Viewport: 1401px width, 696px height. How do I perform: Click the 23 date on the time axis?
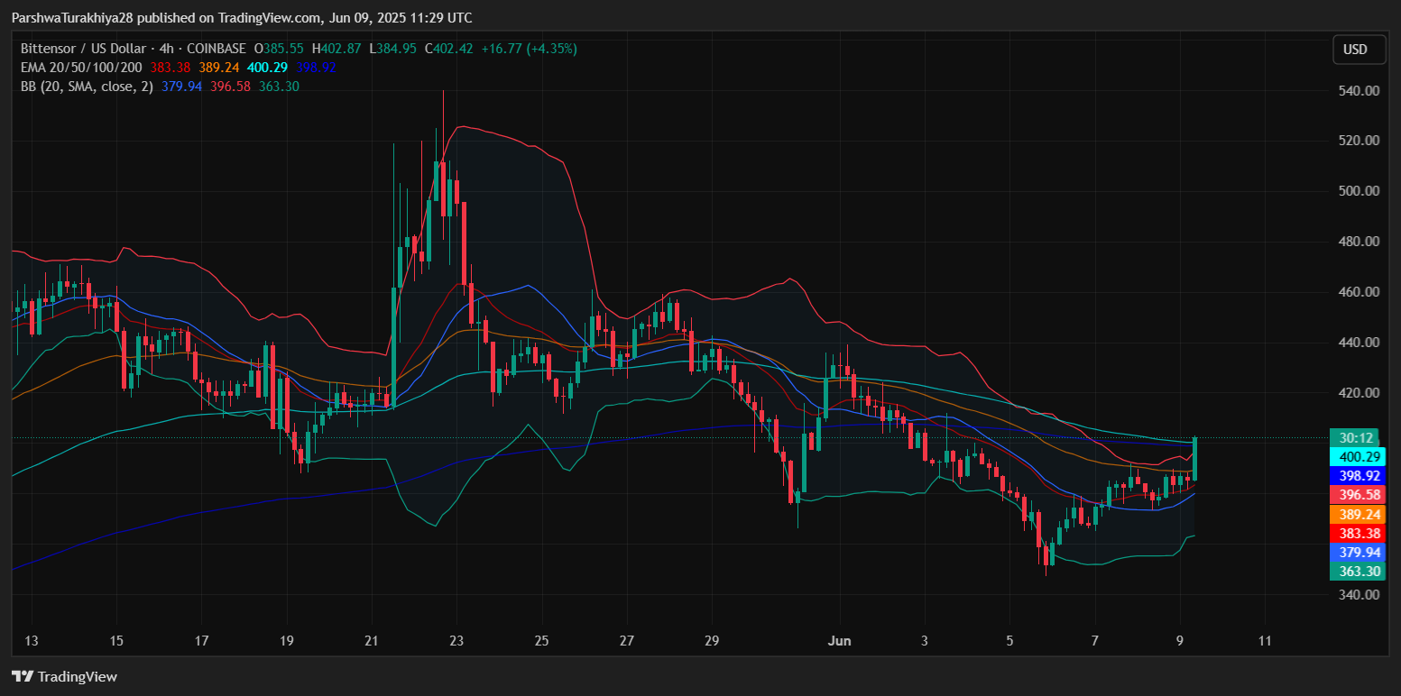click(456, 641)
